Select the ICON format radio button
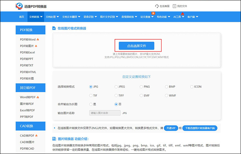This screenshot has width=241, height=154. [192, 87]
